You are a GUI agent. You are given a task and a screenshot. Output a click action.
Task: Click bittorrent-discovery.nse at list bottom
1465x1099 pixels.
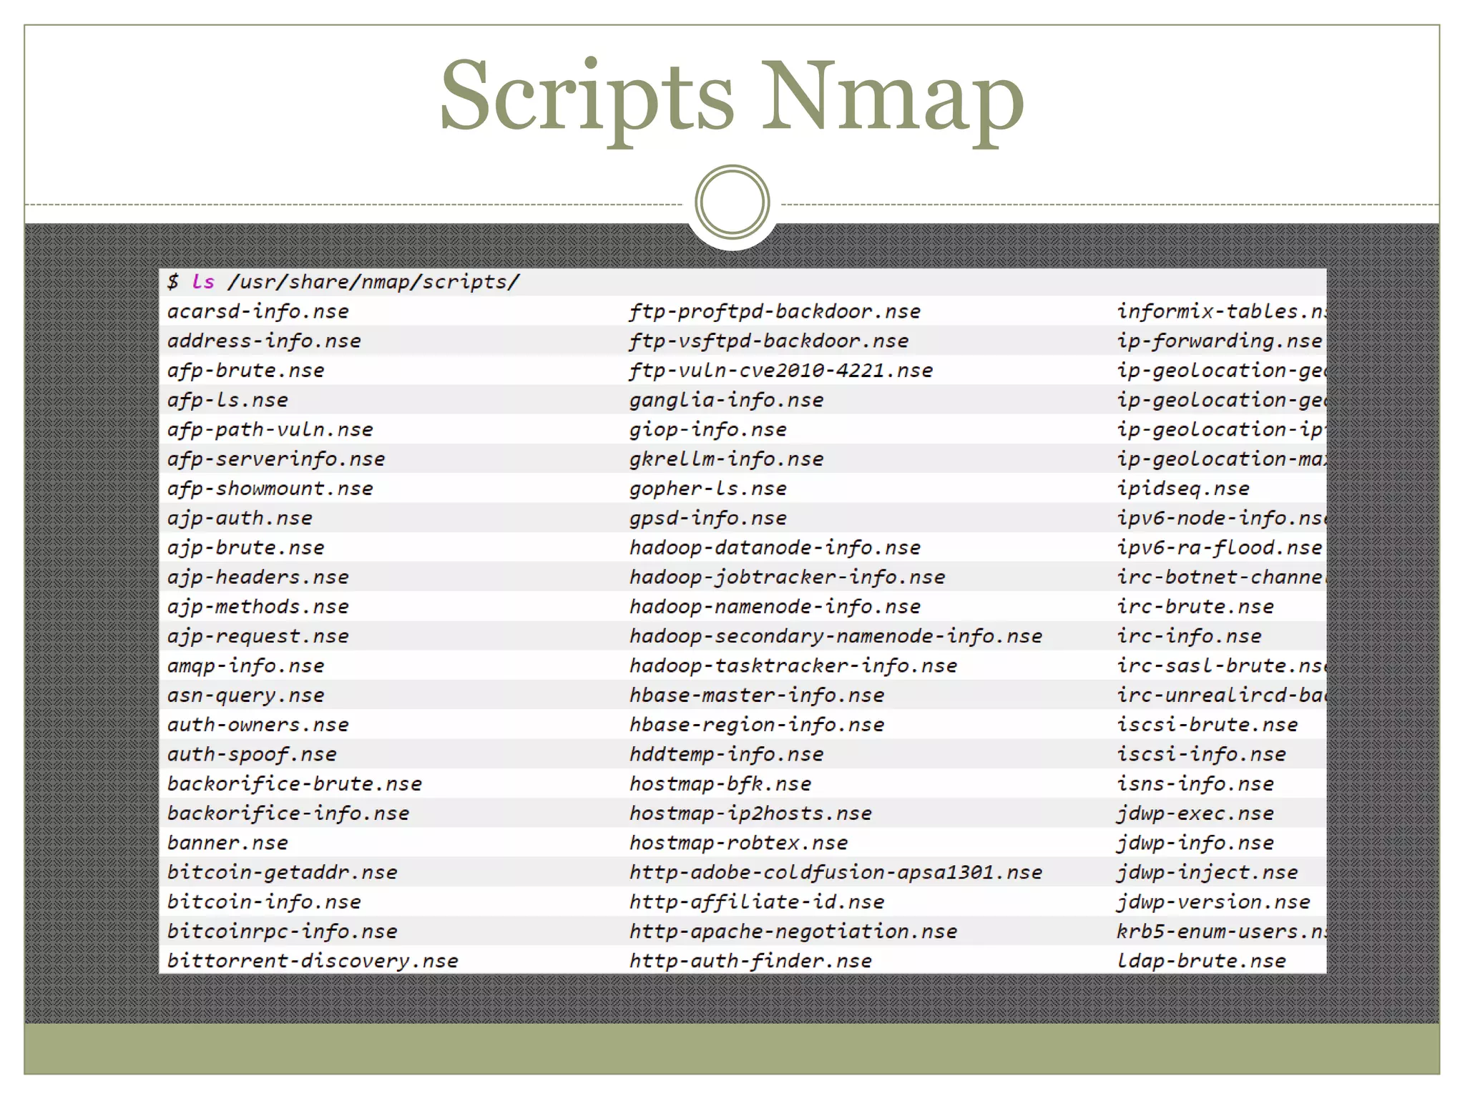[x=313, y=961]
